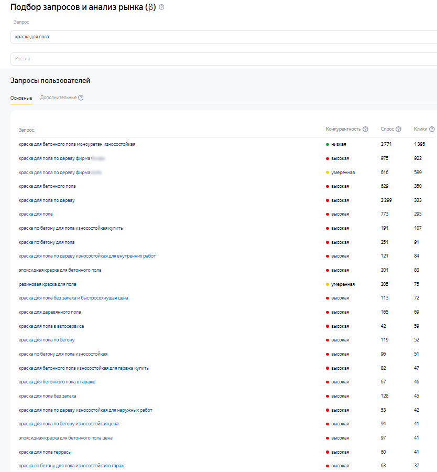Viewport: 437px width, 472px height.
Task: Click clicks value 350
Action: click(x=418, y=186)
